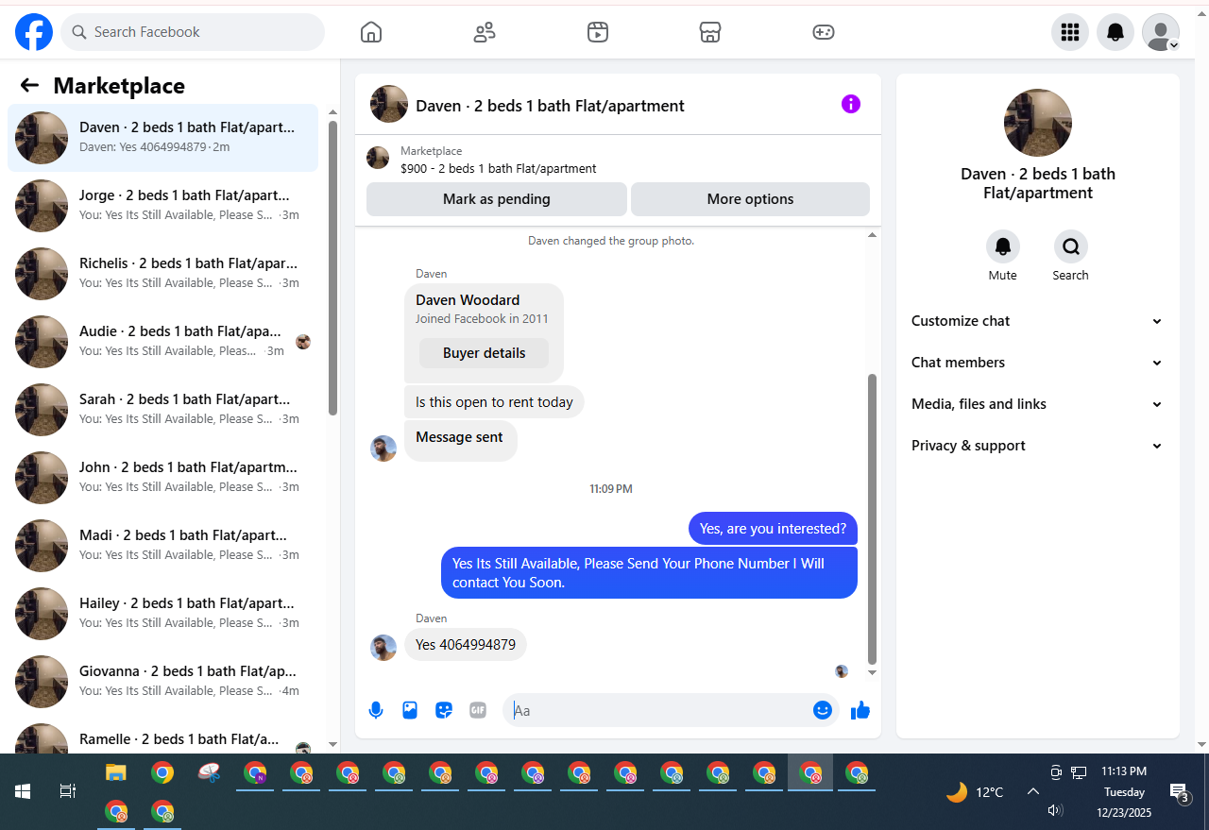Viewport: 1209px width, 830px height.
Task: Expand the Privacy & support section
Action: pyautogui.click(x=1037, y=446)
